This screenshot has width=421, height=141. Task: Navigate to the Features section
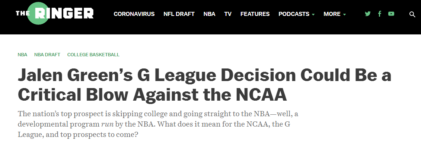(255, 14)
